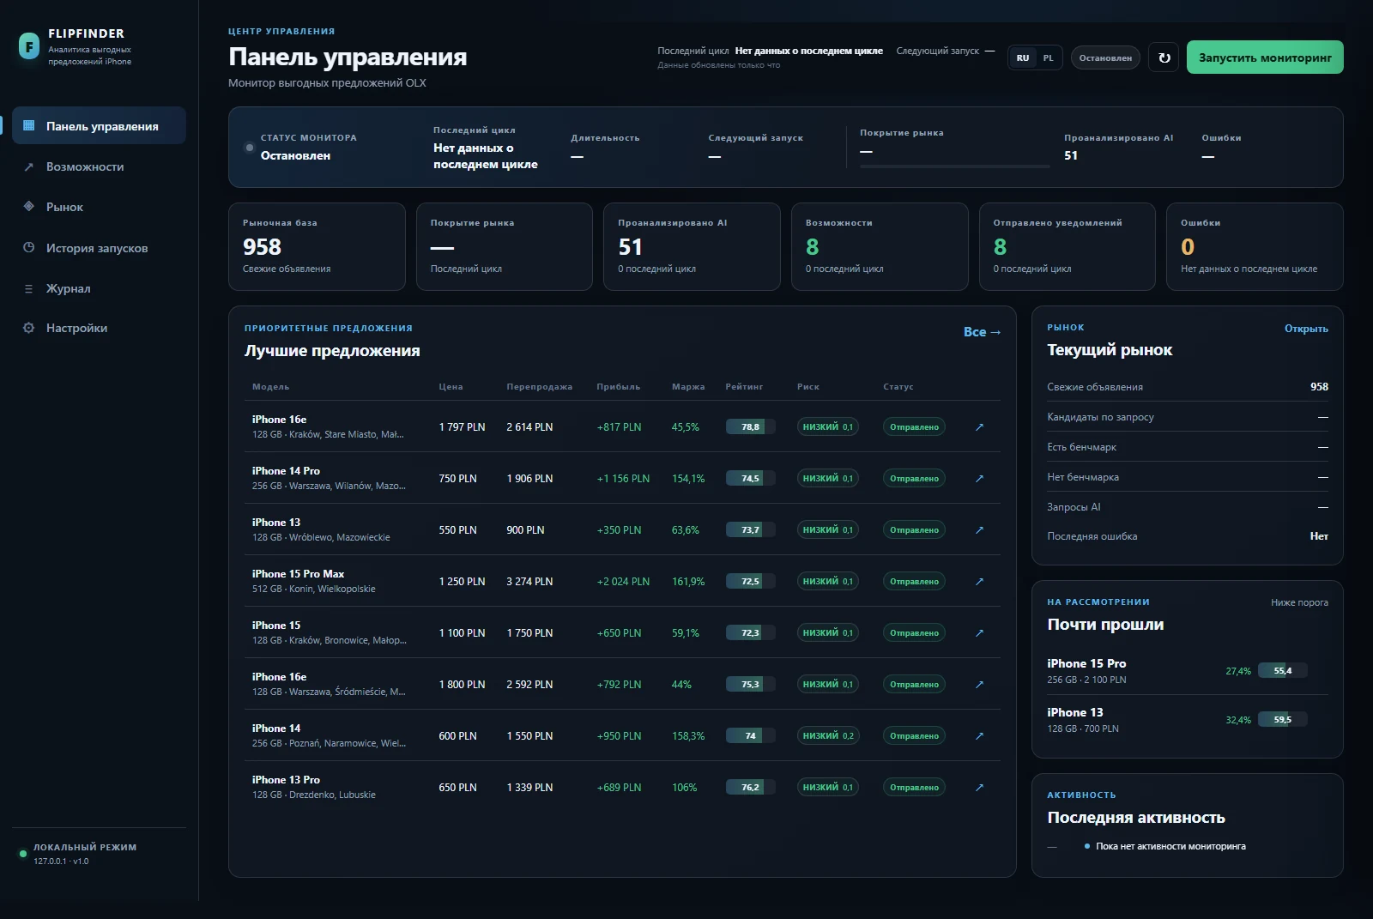This screenshot has width=1373, height=919.
Task: Open the iPhone 16e 1 800 PLN listing arrow
Action: tap(979, 684)
